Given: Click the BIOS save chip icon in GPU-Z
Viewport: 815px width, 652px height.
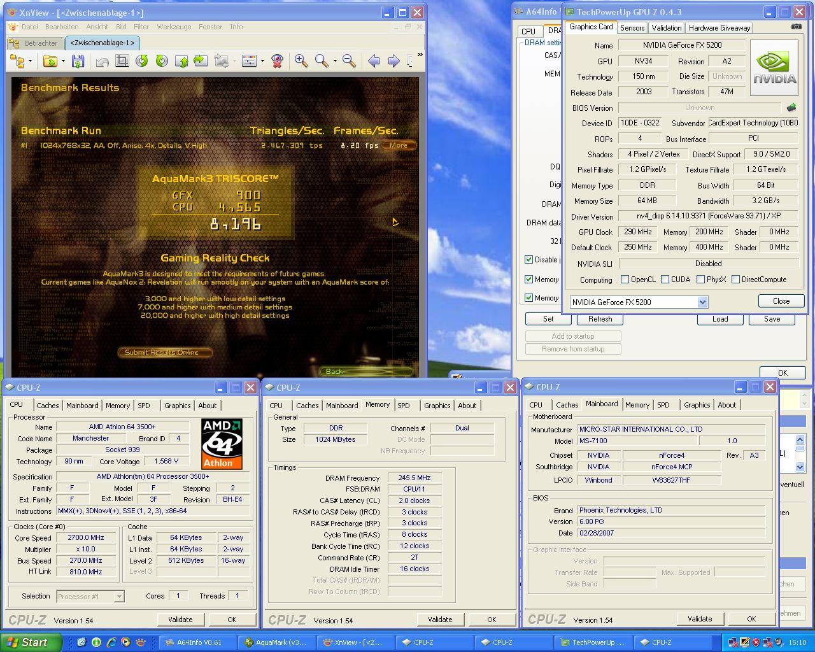Looking at the screenshot, I should [791, 108].
